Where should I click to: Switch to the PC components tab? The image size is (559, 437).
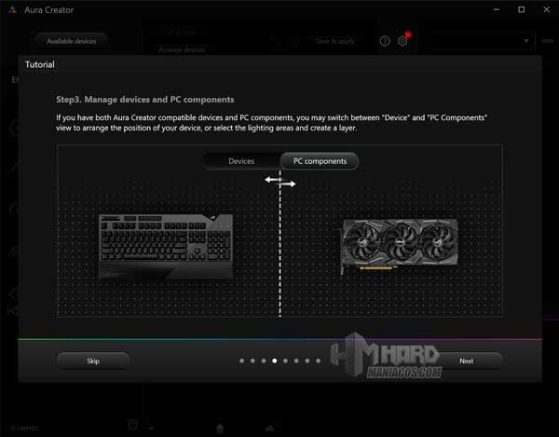click(x=320, y=161)
